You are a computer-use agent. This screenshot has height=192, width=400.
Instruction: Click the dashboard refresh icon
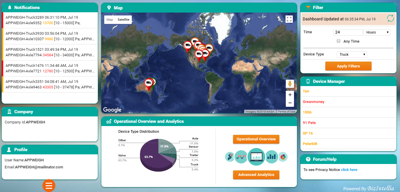pyautogui.click(x=390, y=18)
